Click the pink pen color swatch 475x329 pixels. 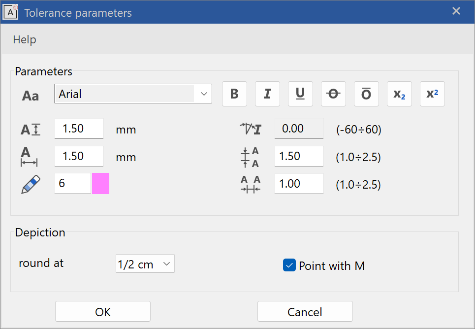pyautogui.click(x=100, y=184)
